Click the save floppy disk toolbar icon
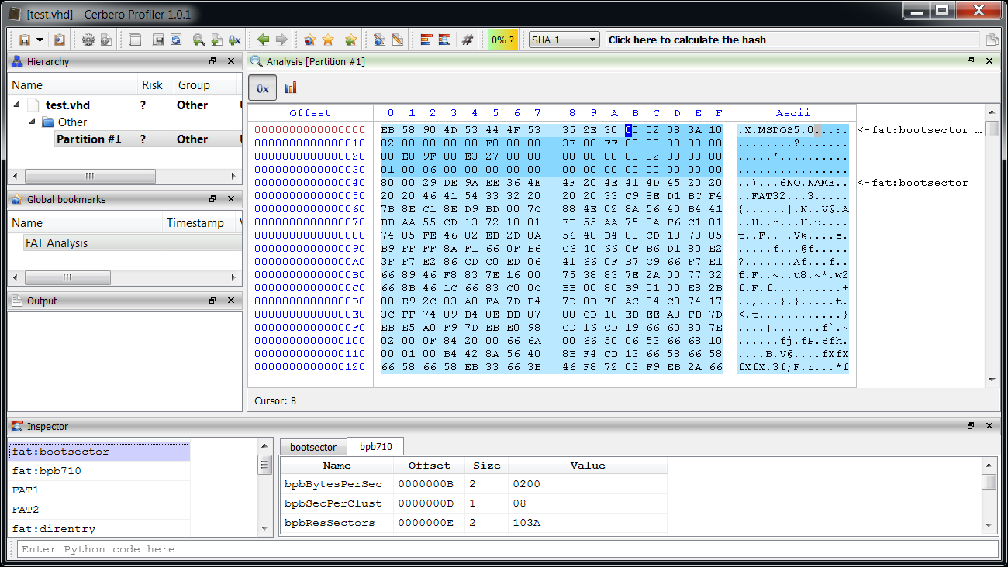The width and height of the screenshot is (1008, 567). 25,40
